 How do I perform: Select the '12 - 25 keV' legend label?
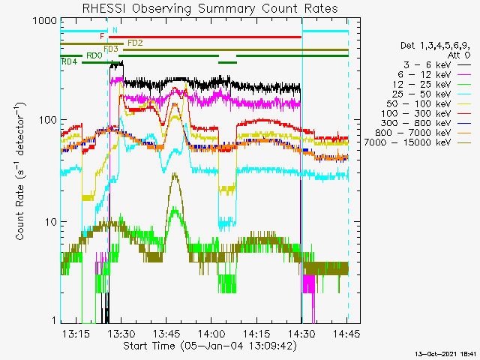click(421, 85)
